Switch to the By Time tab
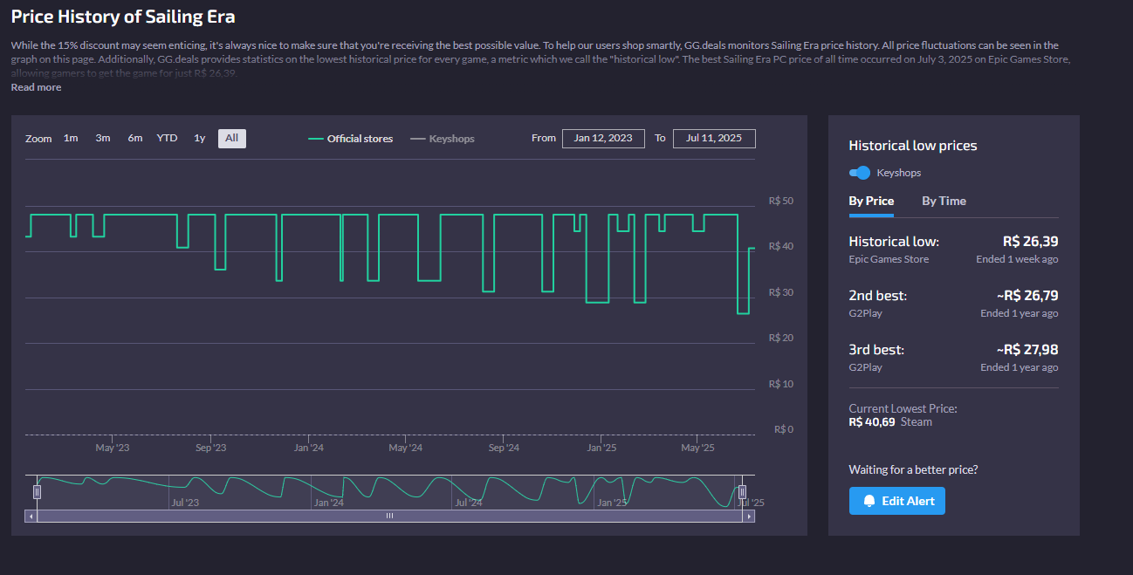The width and height of the screenshot is (1133, 575). 944,202
